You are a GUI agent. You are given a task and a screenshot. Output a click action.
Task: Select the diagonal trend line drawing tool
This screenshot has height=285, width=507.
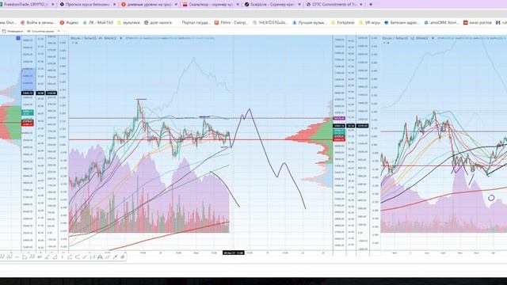tap(85, 256)
